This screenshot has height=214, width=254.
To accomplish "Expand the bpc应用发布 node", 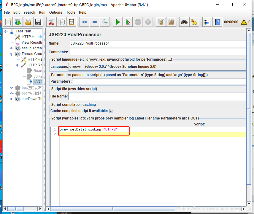I will click(x=12, y=88).
